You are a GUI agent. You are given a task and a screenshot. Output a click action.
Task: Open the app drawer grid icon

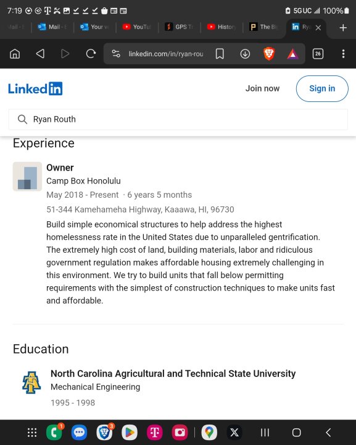[x=32, y=432]
